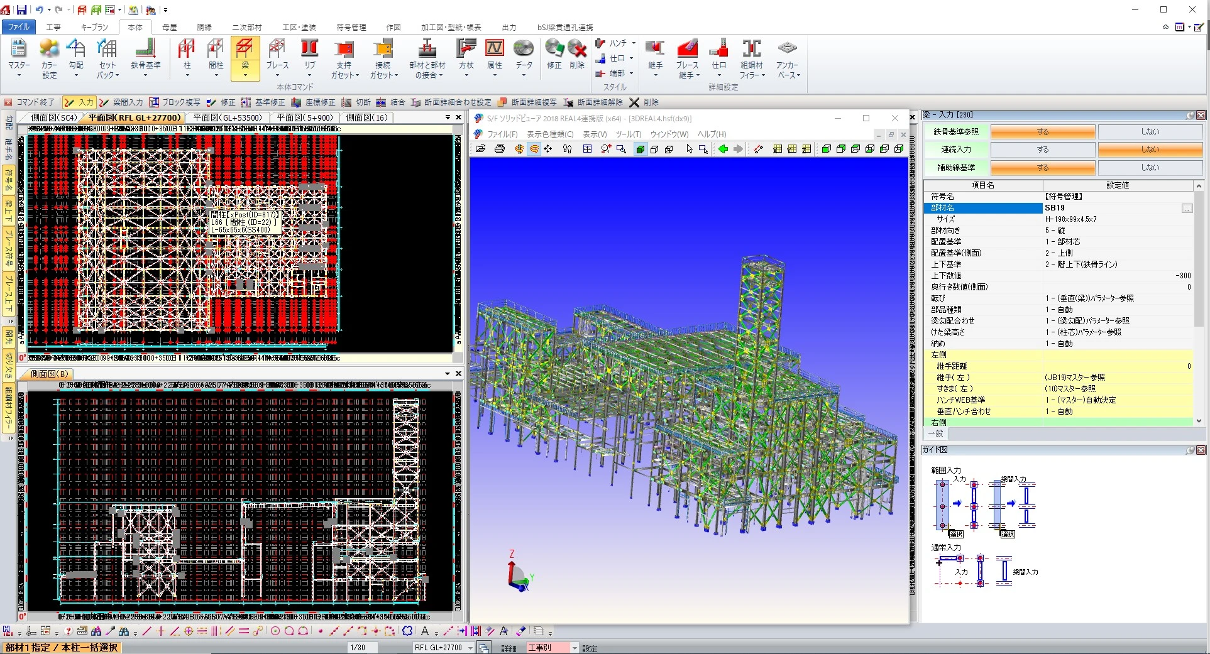Viewport: 1210px width, 654px height.
Task: Open the RFL GL+27700 level dropdown
Action: pos(470,648)
